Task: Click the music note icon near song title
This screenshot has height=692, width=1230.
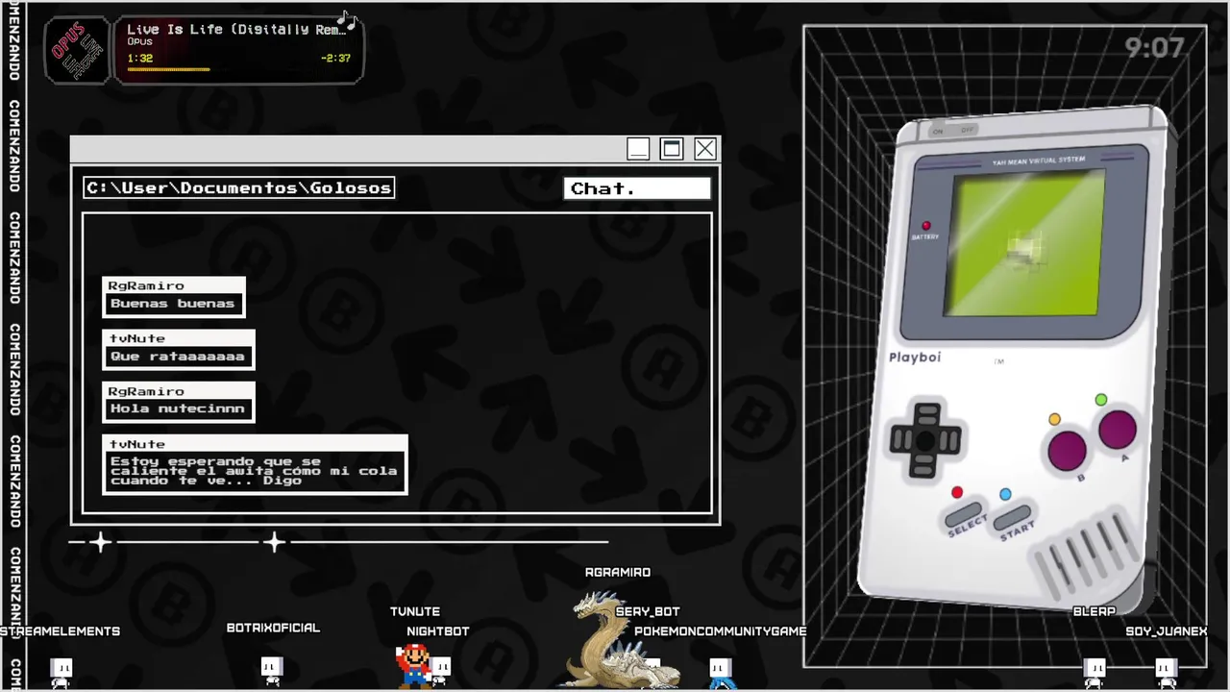Action: (348, 20)
